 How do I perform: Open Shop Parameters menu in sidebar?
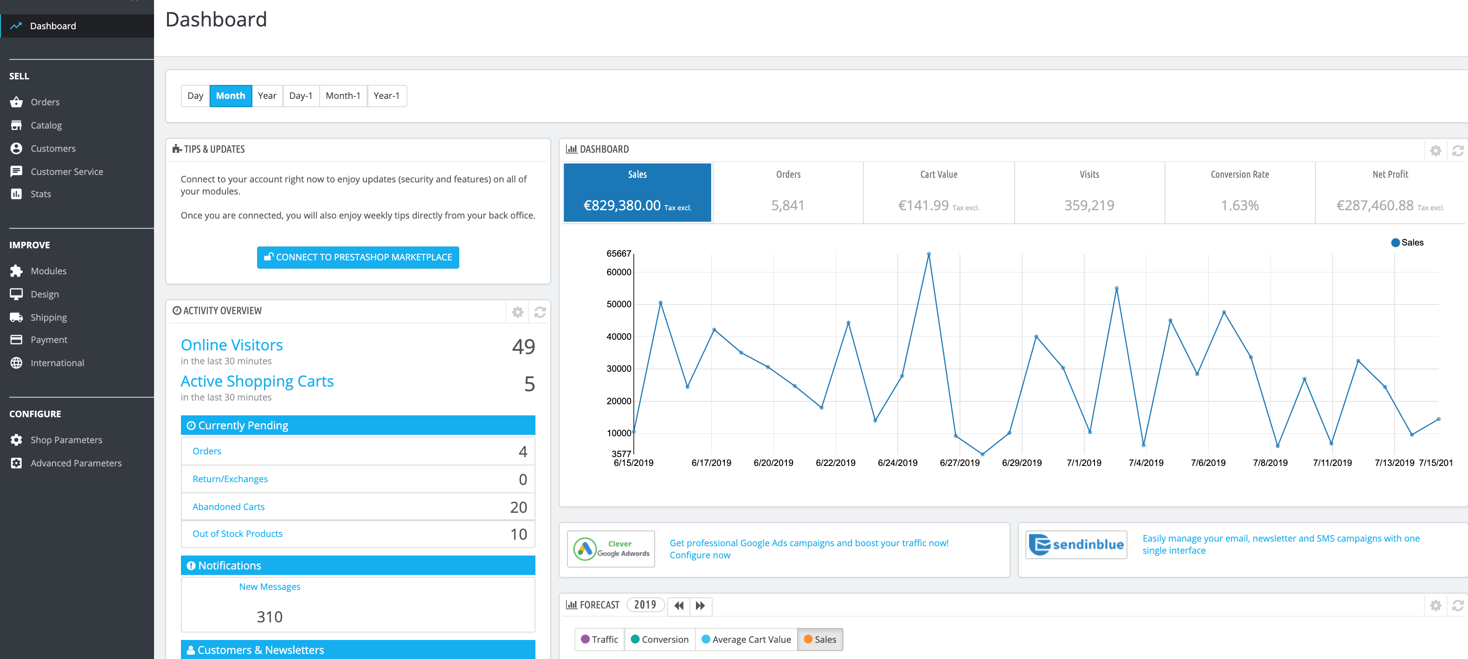tap(66, 439)
